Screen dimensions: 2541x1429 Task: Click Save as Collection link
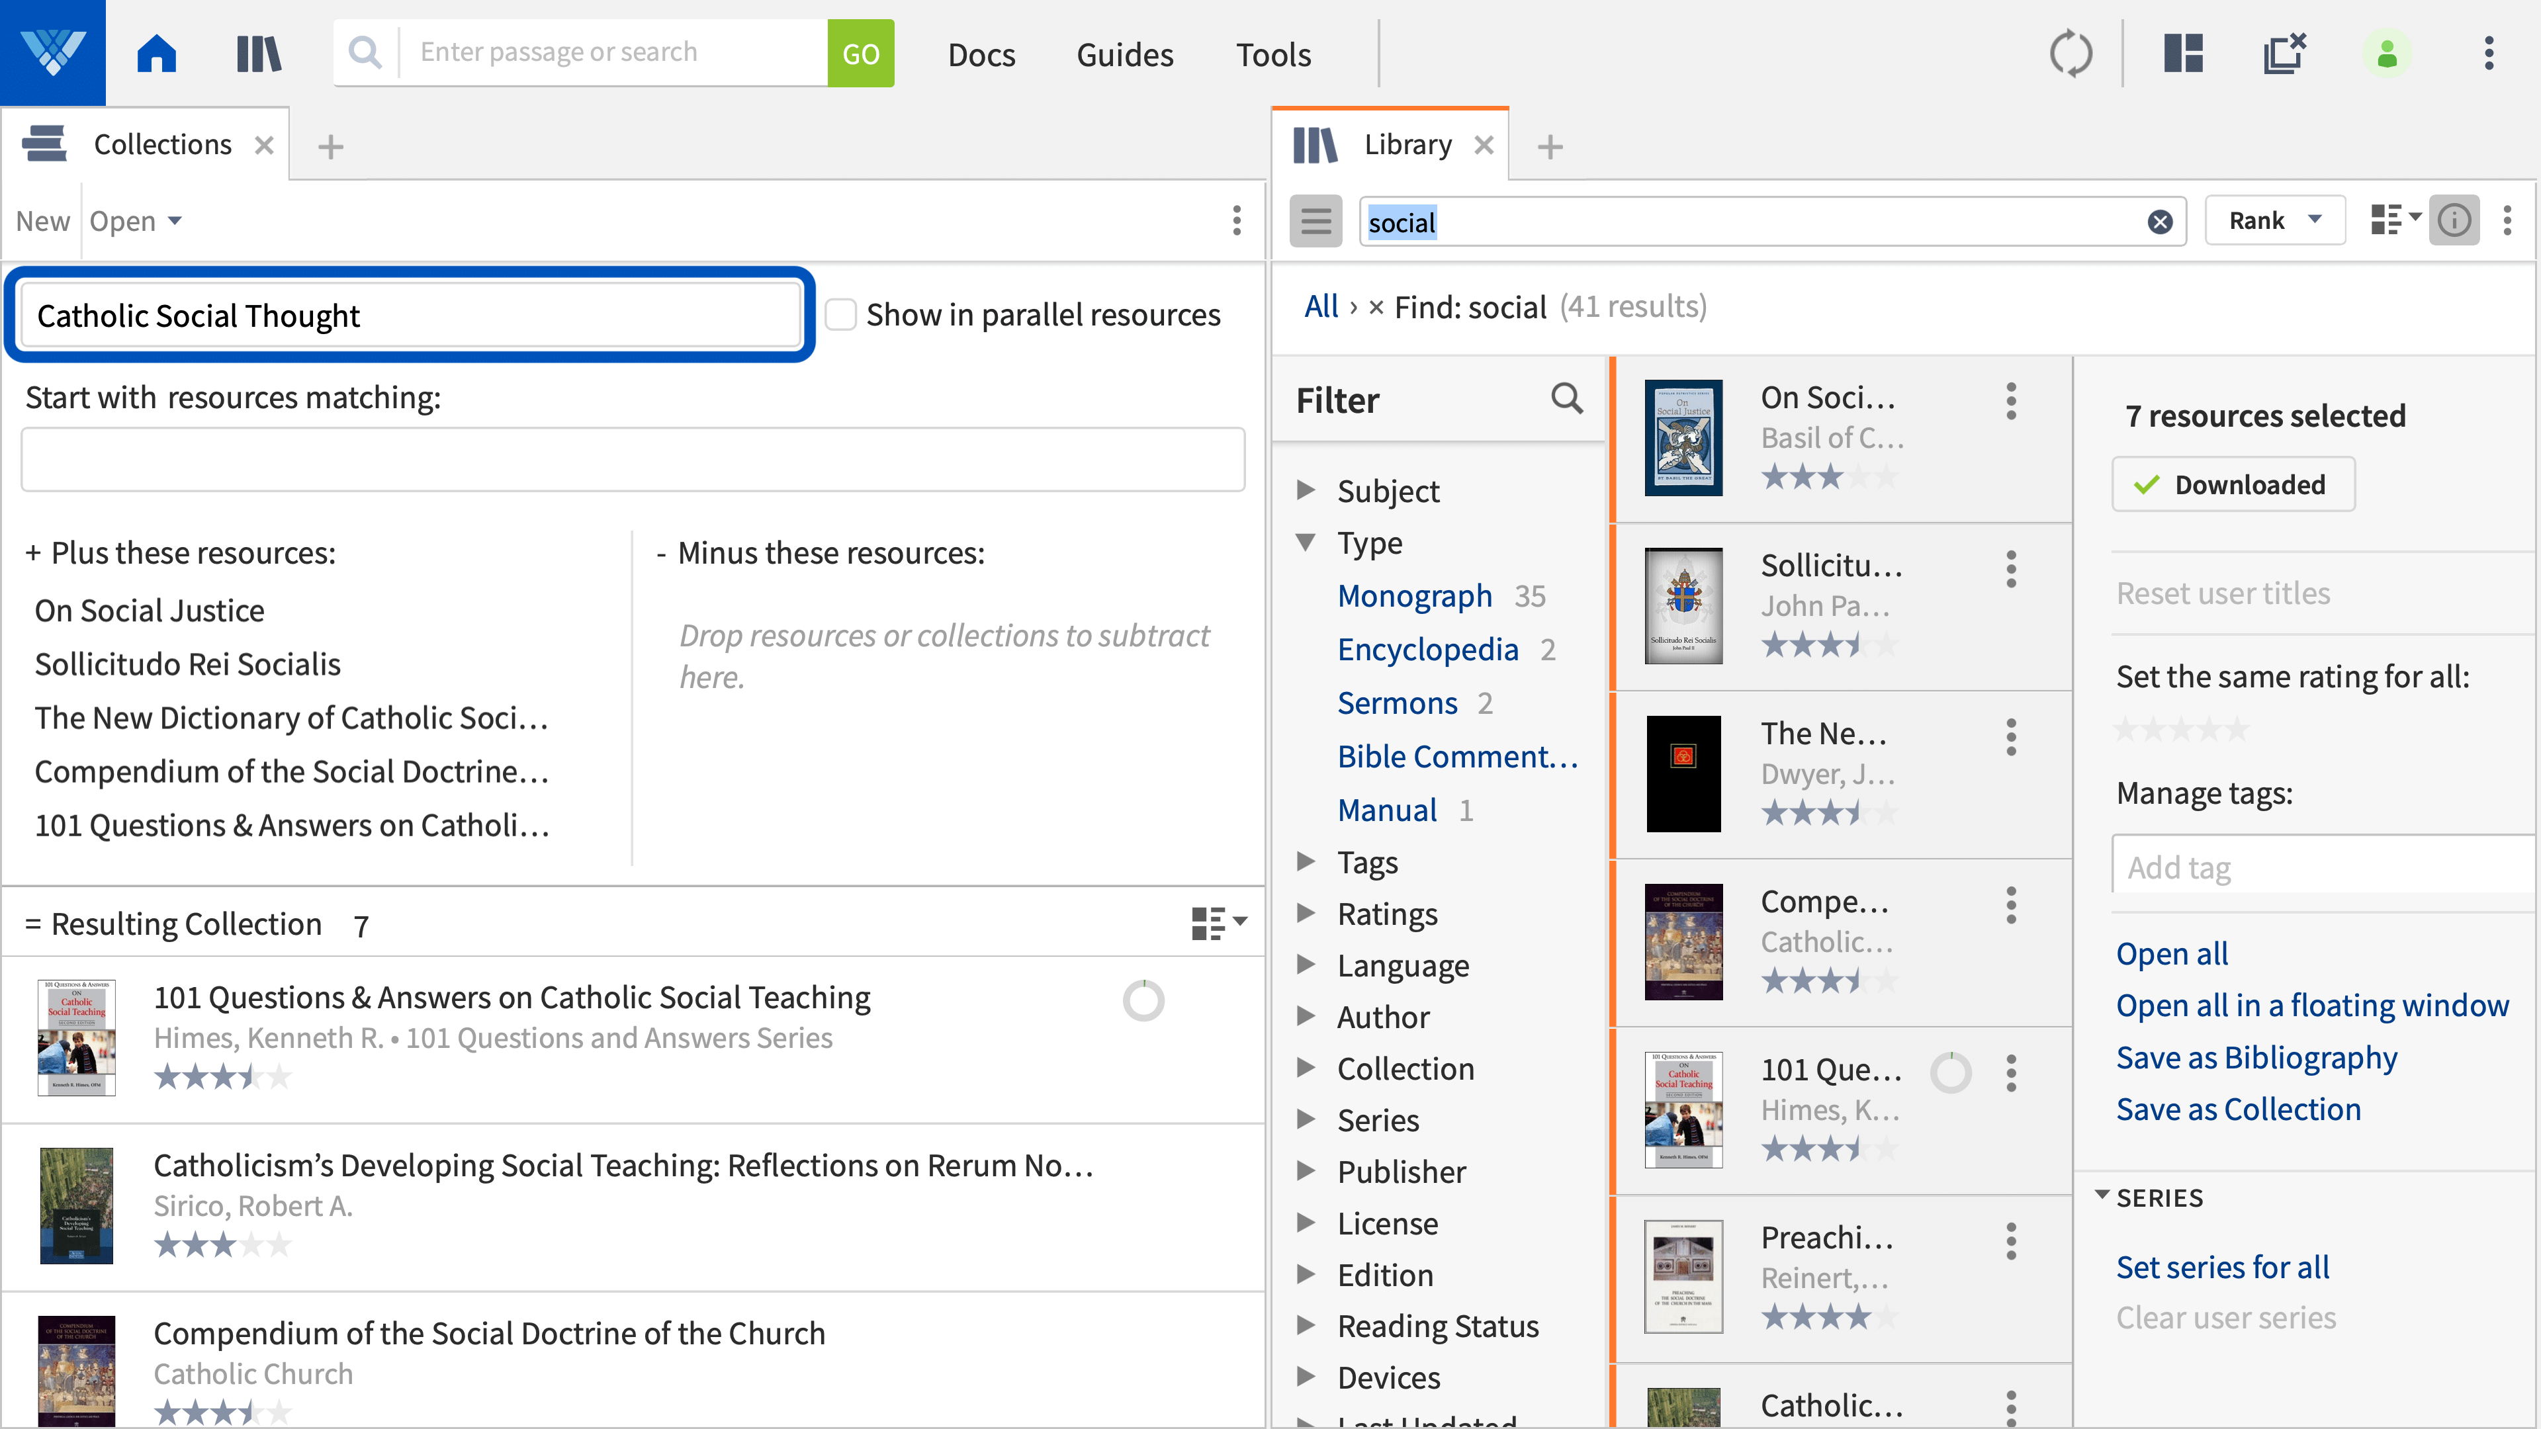pyautogui.click(x=2238, y=1109)
